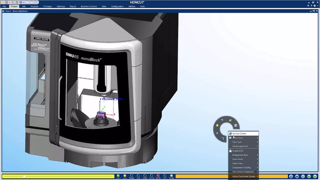Click the blue info icon in quick toolbar
This screenshot has height=180, width=320.
pos(21,3)
